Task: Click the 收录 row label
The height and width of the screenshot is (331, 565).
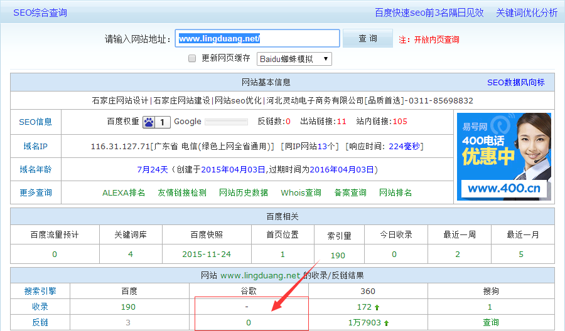Action: [40, 307]
